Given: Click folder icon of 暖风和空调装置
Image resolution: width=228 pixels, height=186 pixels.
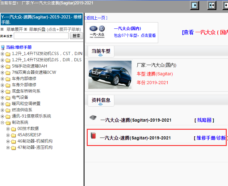Looking at the screenshot, I should point(8,104).
